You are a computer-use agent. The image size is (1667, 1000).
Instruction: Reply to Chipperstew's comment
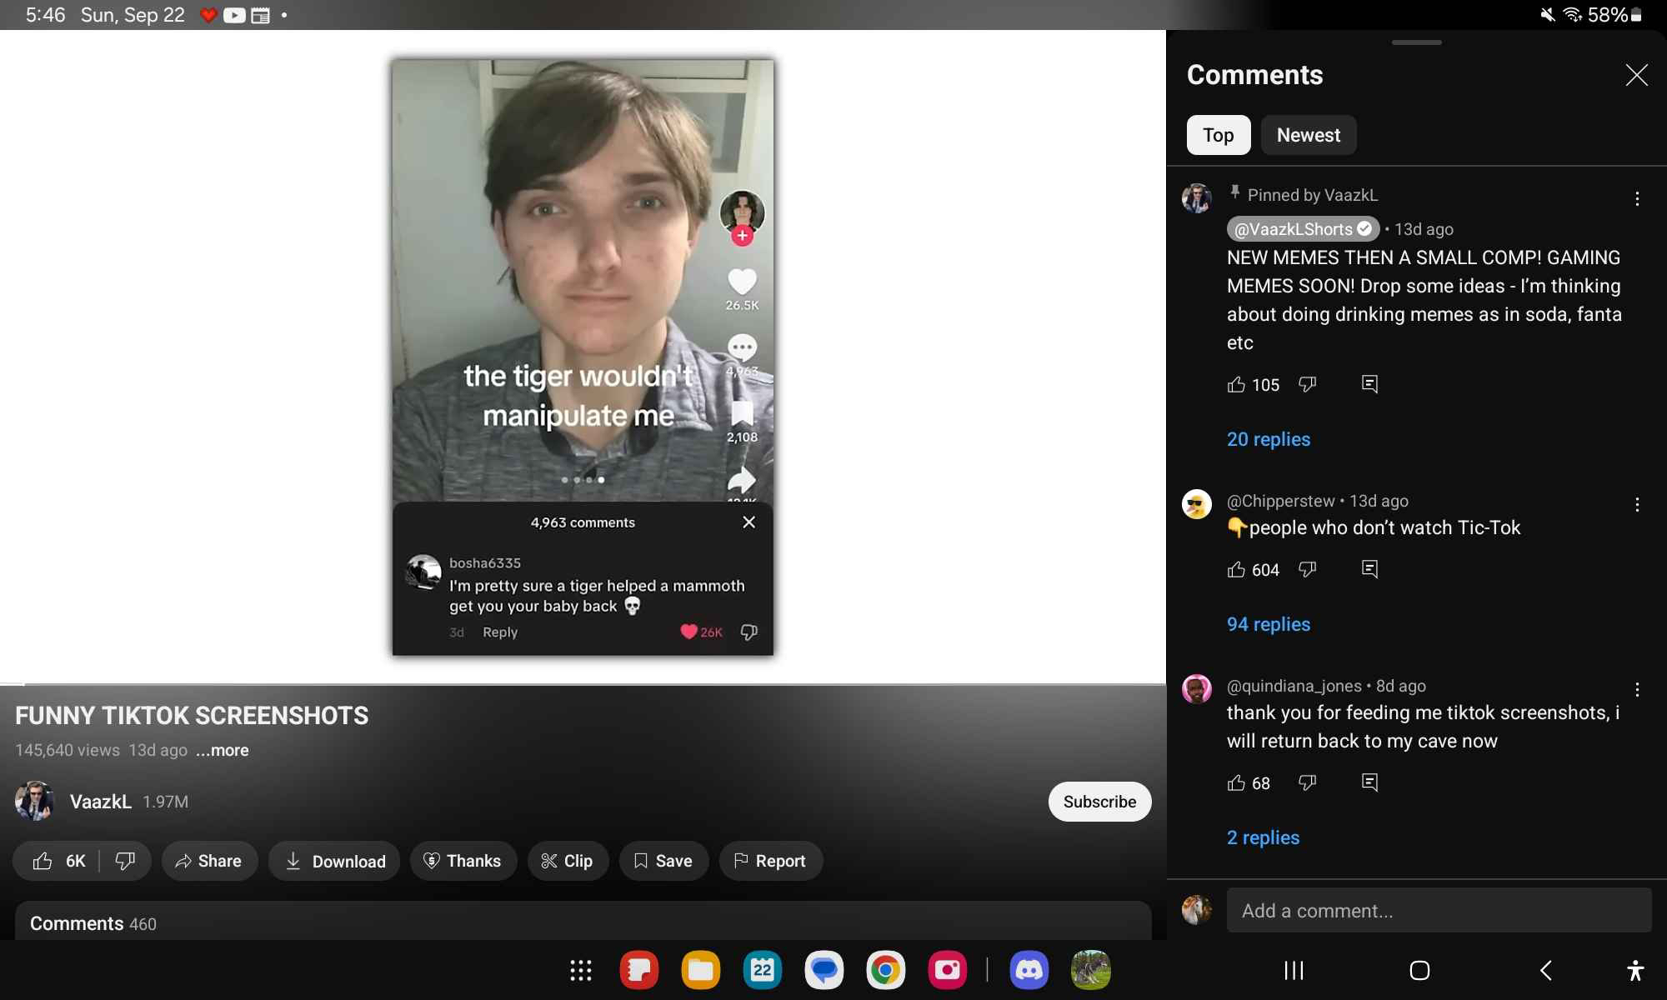click(1369, 569)
